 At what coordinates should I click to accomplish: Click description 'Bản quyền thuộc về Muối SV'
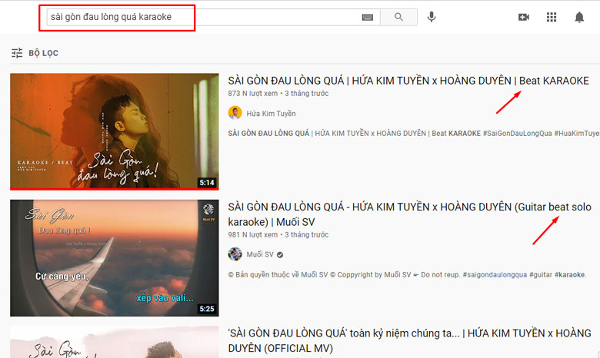tap(407, 275)
